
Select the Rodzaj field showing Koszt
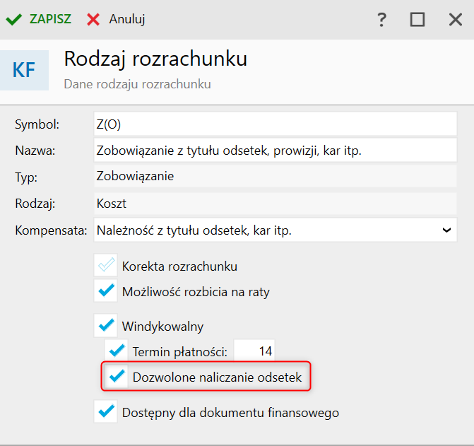[x=275, y=203]
